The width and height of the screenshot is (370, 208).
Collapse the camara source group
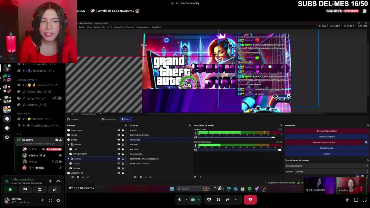point(69,159)
